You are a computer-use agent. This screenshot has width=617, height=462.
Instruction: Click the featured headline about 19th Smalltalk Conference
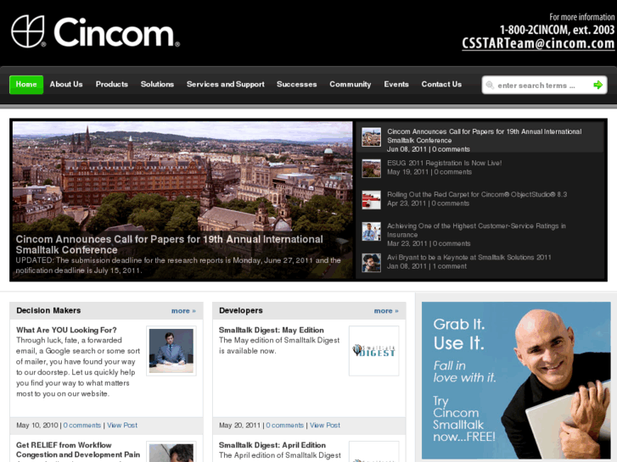[169, 245]
